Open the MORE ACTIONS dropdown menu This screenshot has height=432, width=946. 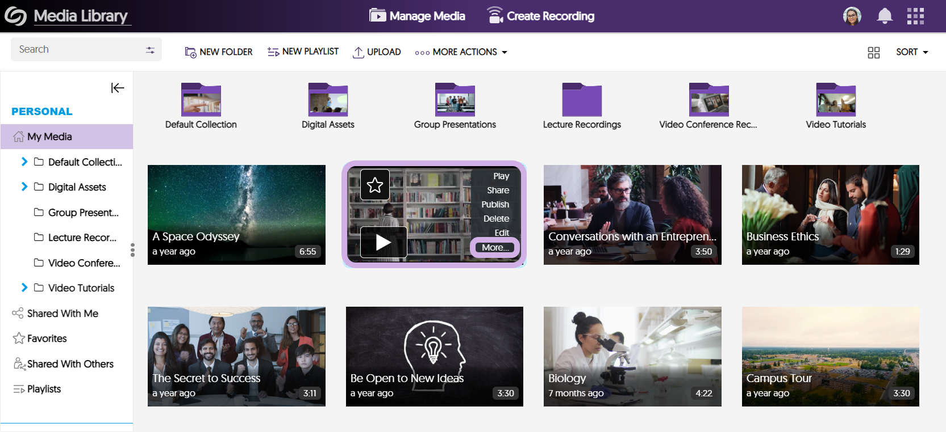pyautogui.click(x=461, y=52)
